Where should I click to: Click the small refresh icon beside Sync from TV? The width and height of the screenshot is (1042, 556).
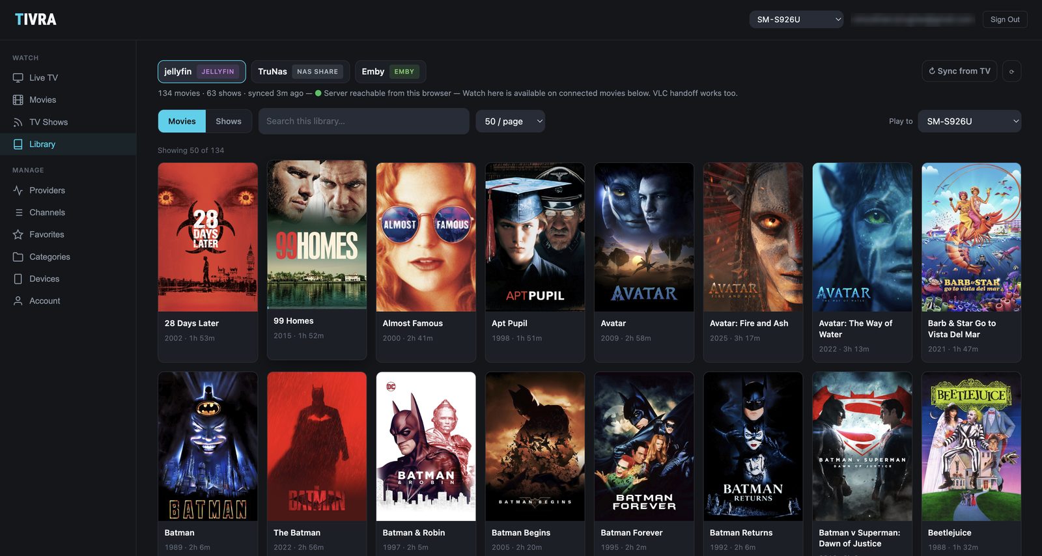1011,71
